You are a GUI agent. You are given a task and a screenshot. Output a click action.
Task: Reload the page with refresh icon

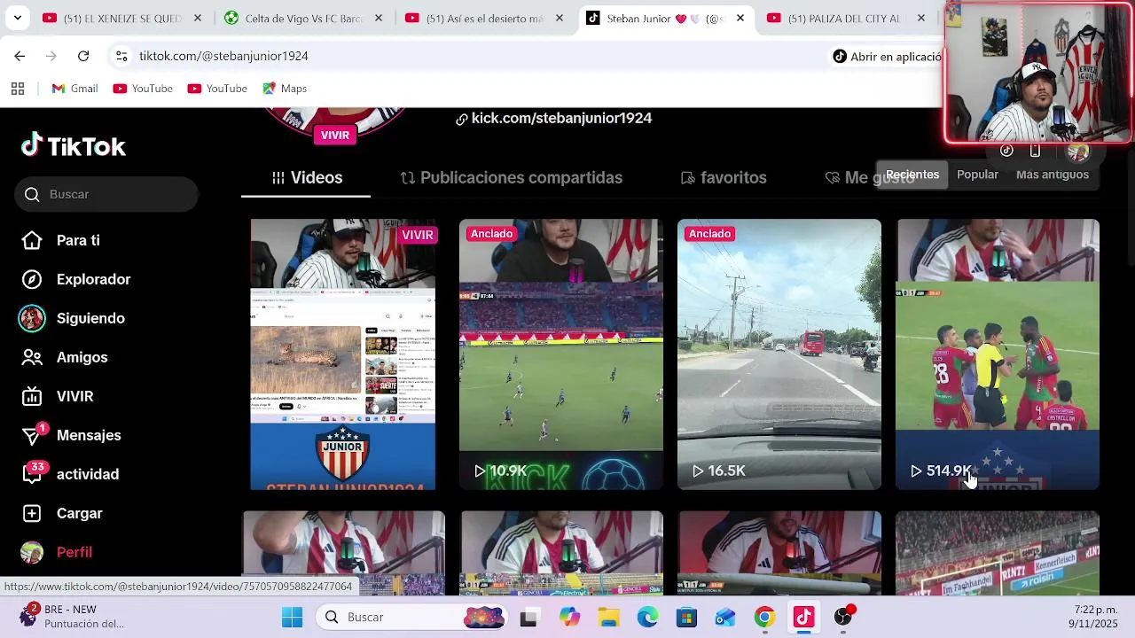83,56
